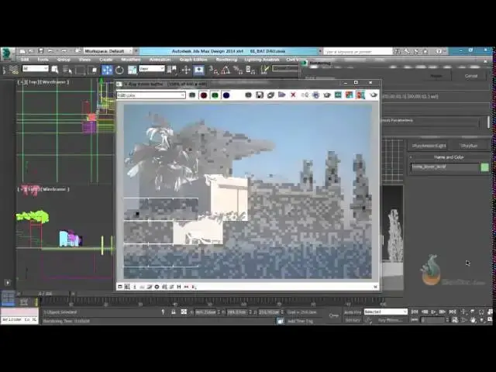Screen dimensions: 496x372
Task: Toggle red channel in frame buffer
Action: pos(203,95)
